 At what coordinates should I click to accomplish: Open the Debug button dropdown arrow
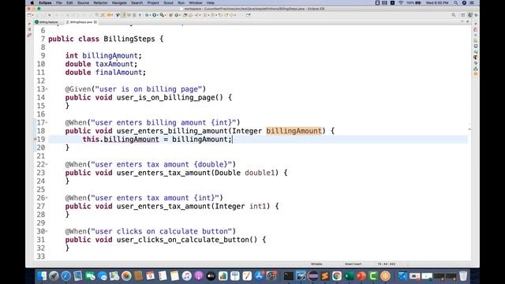click(150, 15)
